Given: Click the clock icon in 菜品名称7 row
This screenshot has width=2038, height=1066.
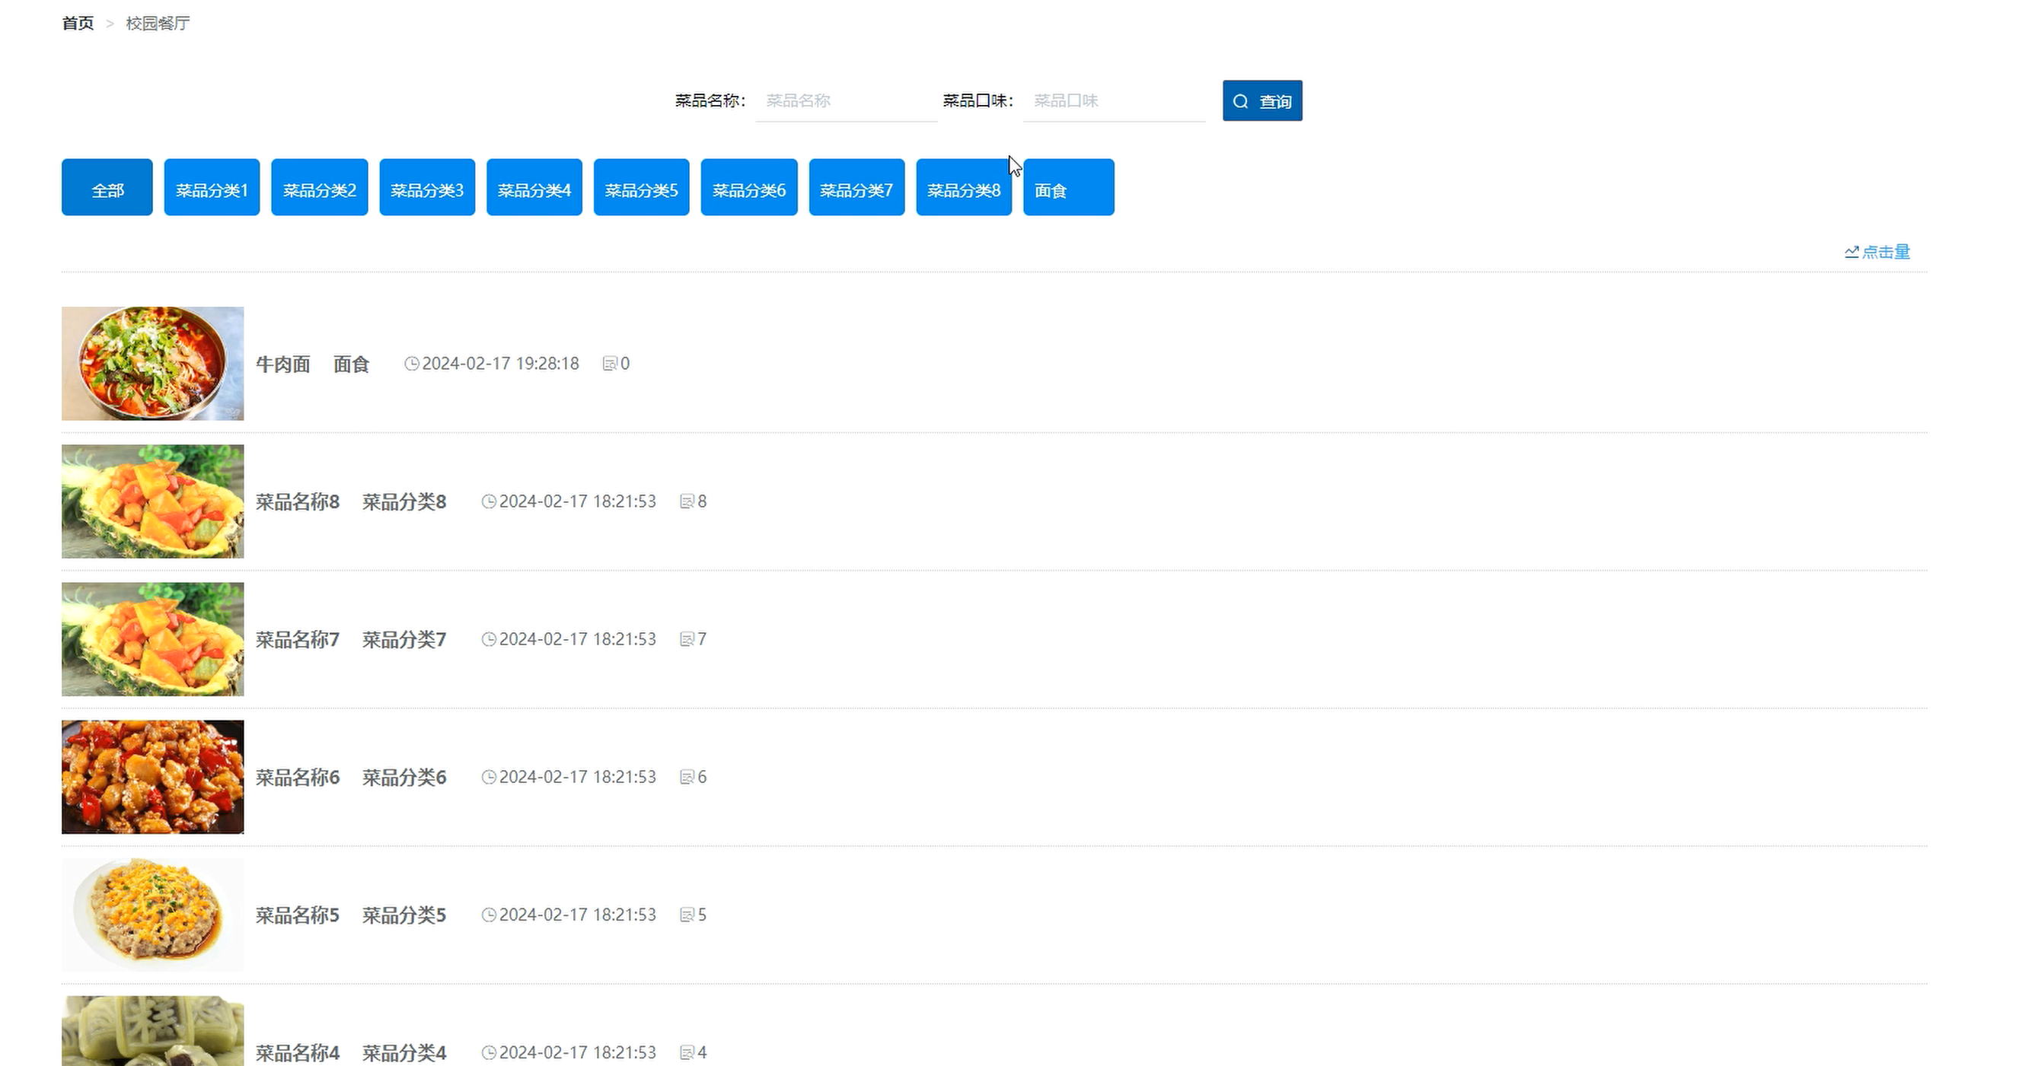Looking at the screenshot, I should 489,639.
